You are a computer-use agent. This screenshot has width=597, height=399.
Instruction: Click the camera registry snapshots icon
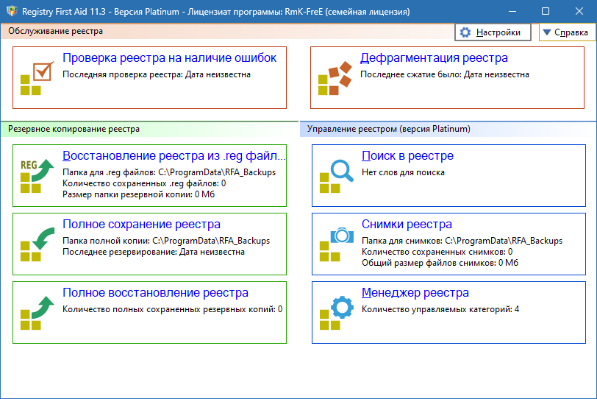(x=336, y=244)
